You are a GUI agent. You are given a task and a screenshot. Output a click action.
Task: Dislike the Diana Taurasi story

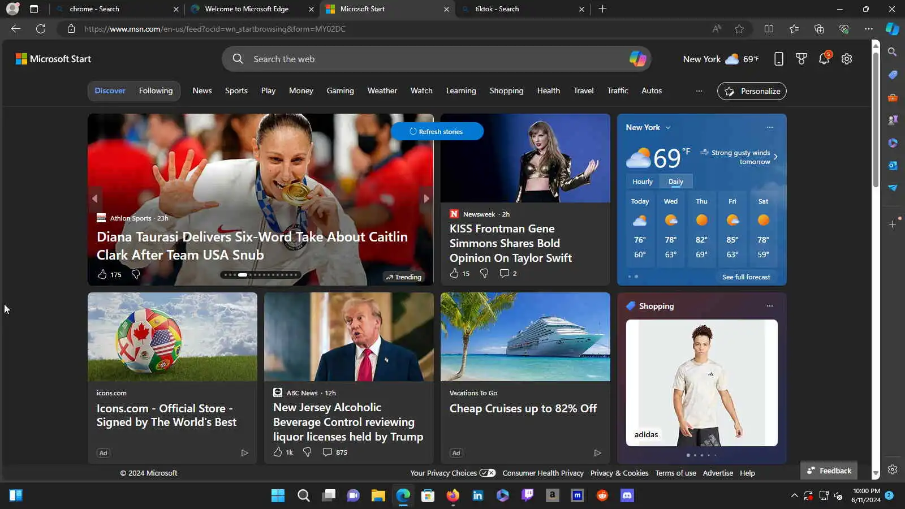coord(136,274)
